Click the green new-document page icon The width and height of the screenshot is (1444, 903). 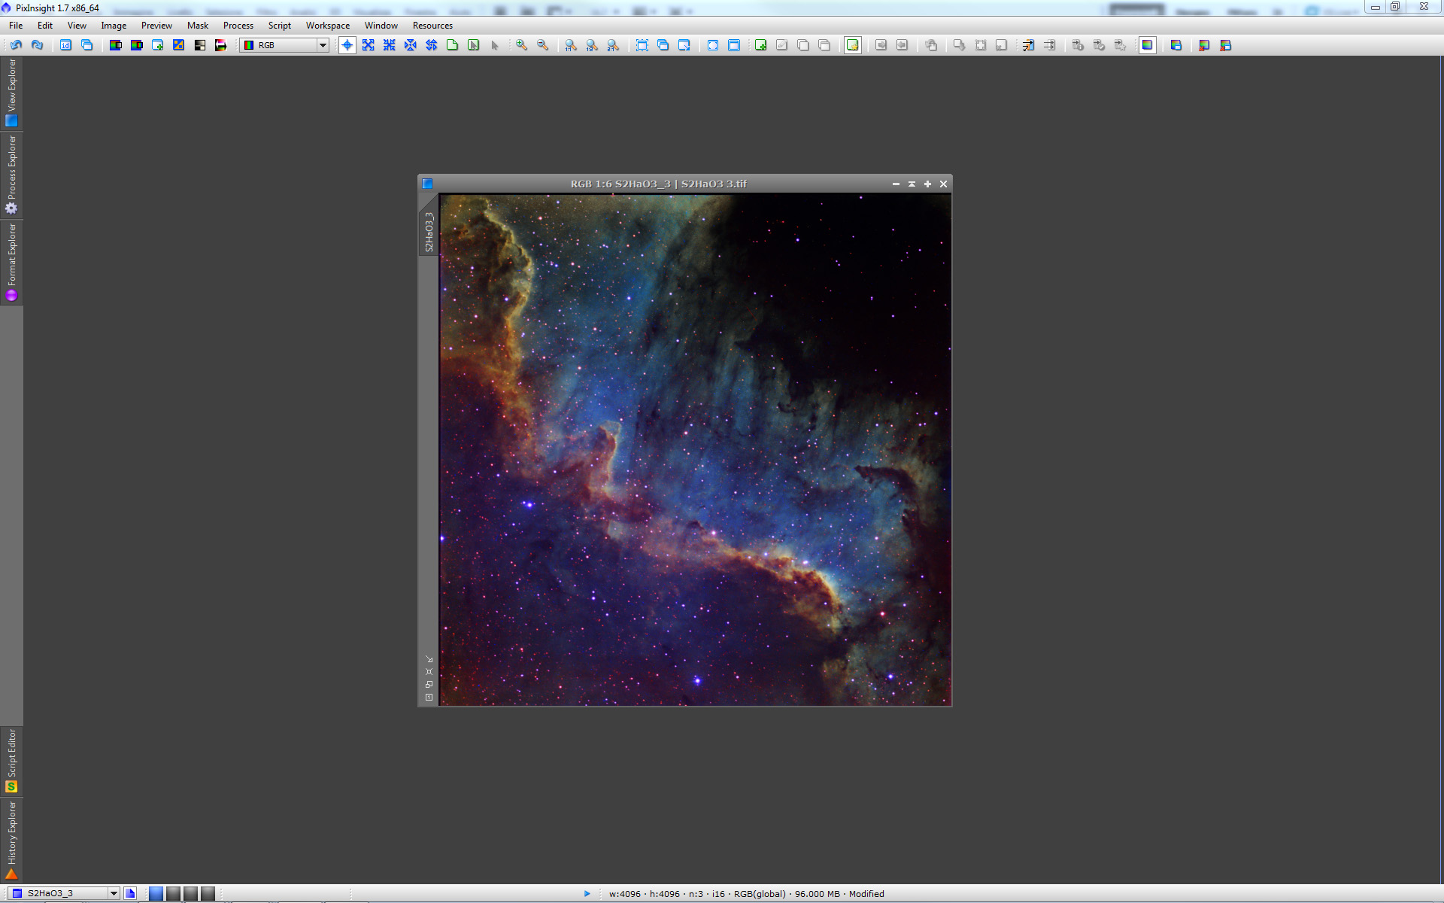[452, 45]
